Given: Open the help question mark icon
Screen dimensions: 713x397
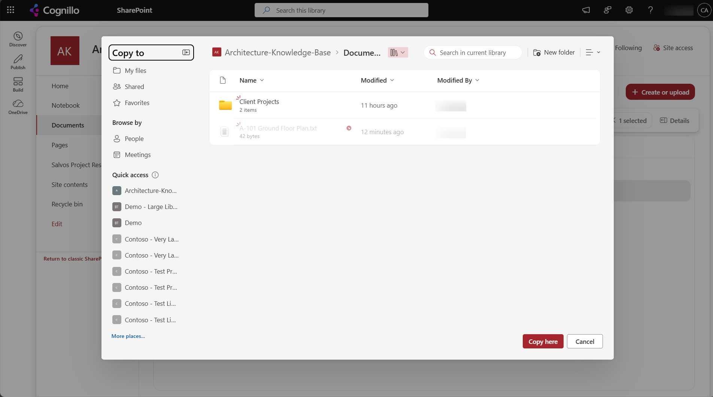Looking at the screenshot, I should tap(650, 10).
